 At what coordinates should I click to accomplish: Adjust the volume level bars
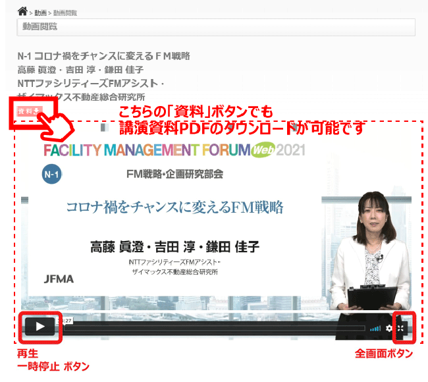[375, 329]
